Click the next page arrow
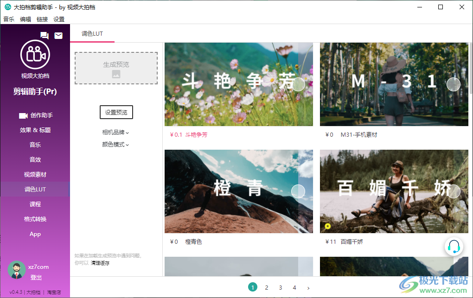 (308, 288)
